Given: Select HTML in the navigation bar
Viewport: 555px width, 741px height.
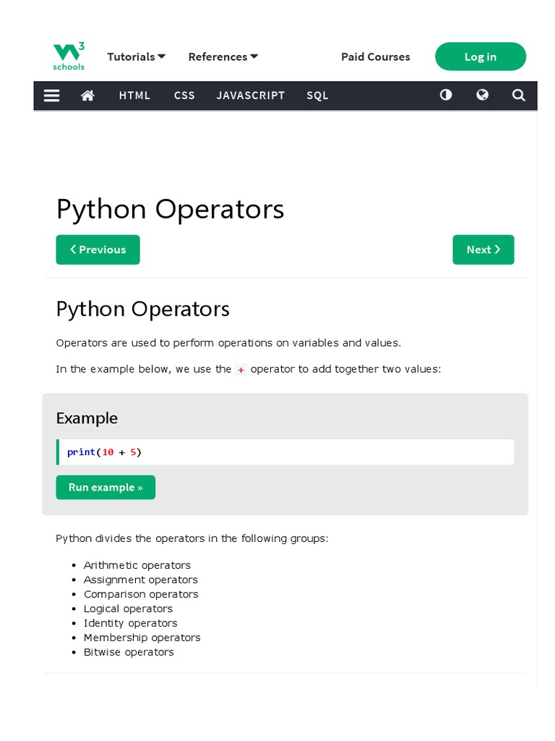Looking at the screenshot, I should [x=134, y=96].
